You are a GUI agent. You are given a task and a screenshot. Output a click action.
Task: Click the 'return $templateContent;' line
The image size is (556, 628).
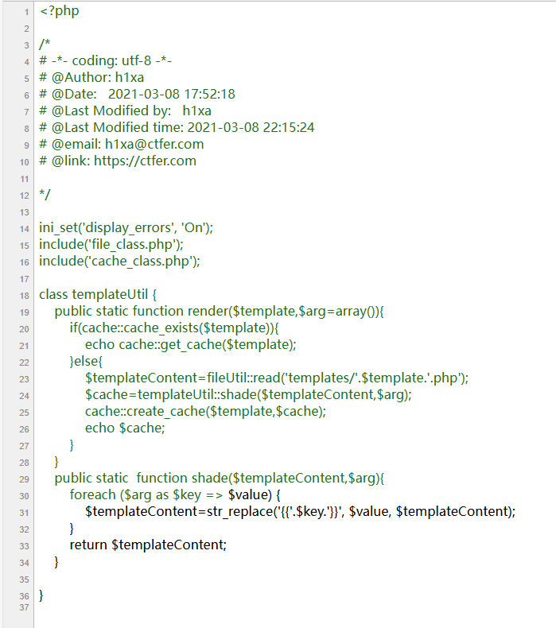[x=148, y=545]
